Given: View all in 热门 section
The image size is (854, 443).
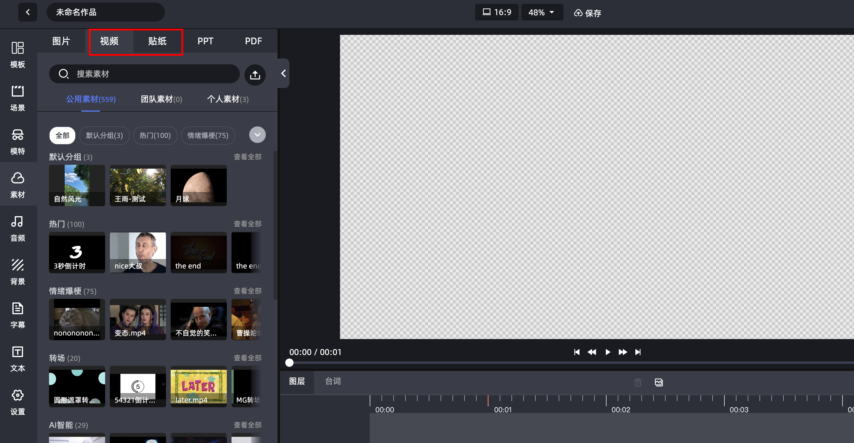Looking at the screenshot, I should coord(247,224).
